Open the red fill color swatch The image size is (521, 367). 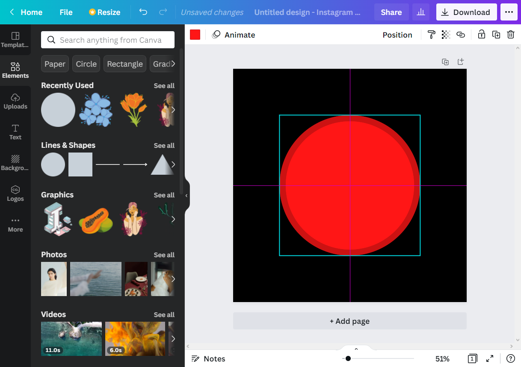(x=195, y=35)
